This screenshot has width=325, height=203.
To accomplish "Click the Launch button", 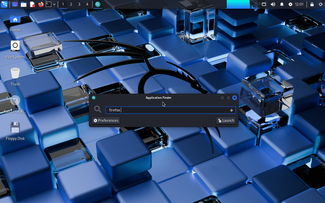I will 226,121.
